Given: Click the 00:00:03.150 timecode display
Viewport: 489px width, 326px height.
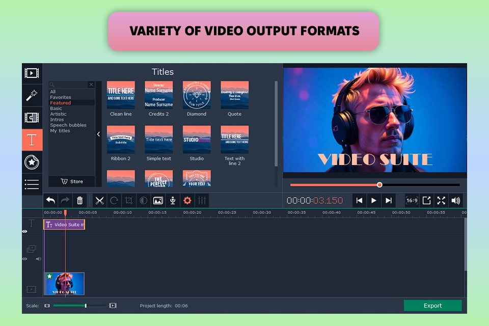Looking at the screenshot, I should (x=315, y=201).
